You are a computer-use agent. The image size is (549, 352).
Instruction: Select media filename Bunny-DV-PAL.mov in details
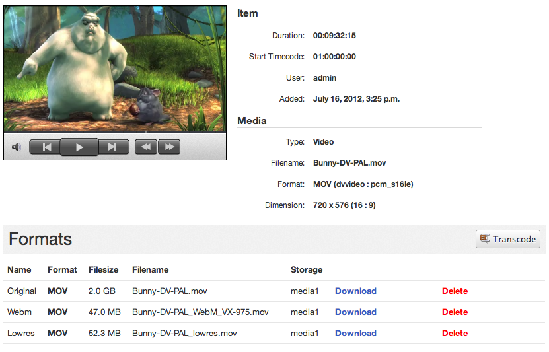click(x=349, y=163)
